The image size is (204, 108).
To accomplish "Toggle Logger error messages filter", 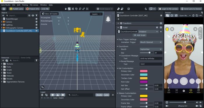I will coord(63,95).
